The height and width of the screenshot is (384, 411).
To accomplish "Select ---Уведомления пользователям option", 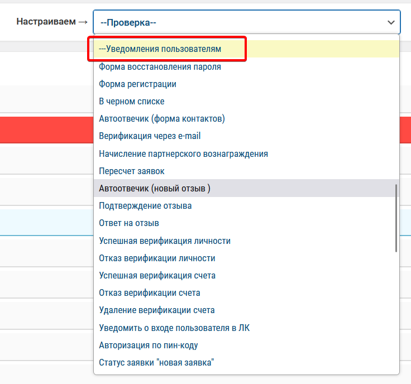I will (x=160, y=49).
